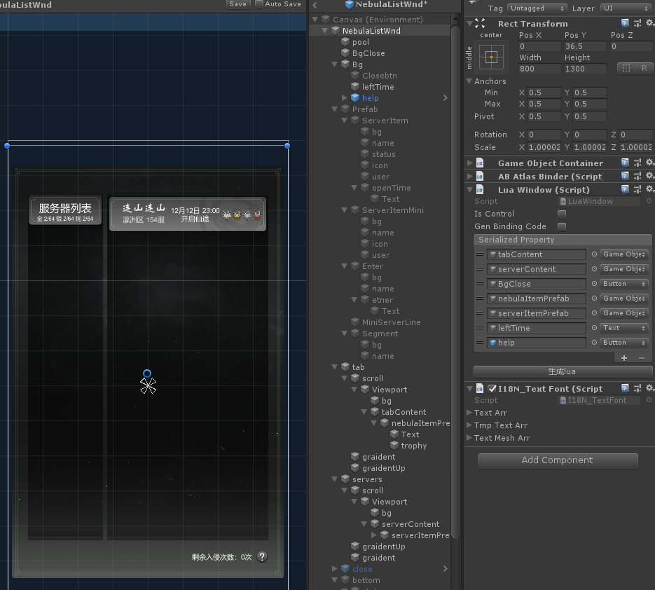
Task: Click the minus icon to remove serialized property
Action: click(642, 358)
